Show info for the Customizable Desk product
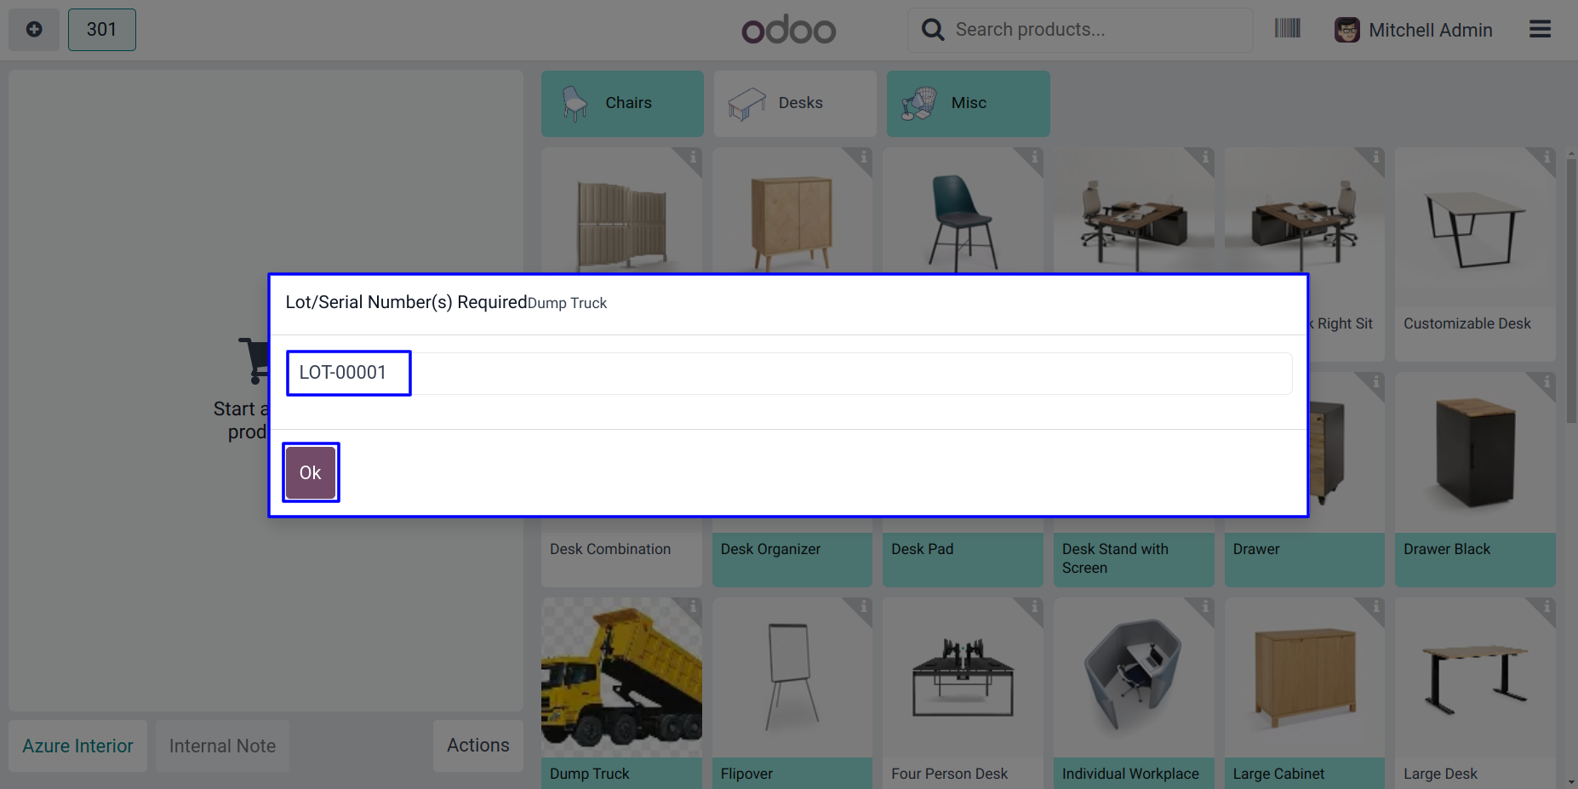 pyautogui.click(x=1547, y=157)
